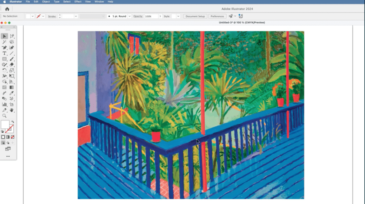The width and height of the screenshot is (365, 204).
Task: Select the Curvature tool
Action: (x=12, y=48)
